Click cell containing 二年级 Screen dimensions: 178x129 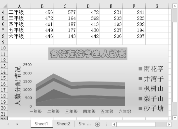coord(19,12)
